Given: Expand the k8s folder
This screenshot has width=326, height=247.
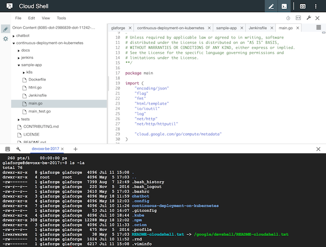Looking at the screenshot, I should pyautogui.click(x=24, y=72).
